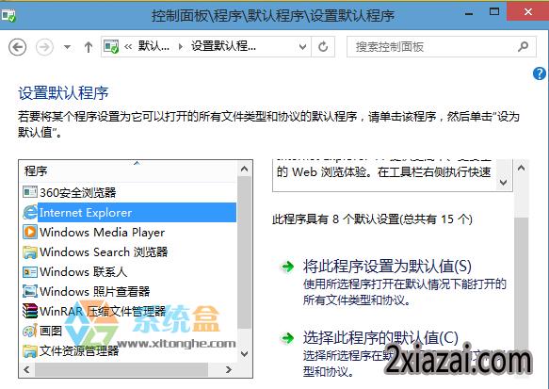Go up one level with up arrow
The image size is (549, 389).
point(89,47)
